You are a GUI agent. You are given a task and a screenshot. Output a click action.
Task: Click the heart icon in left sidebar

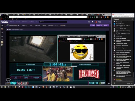click(2, 26)
